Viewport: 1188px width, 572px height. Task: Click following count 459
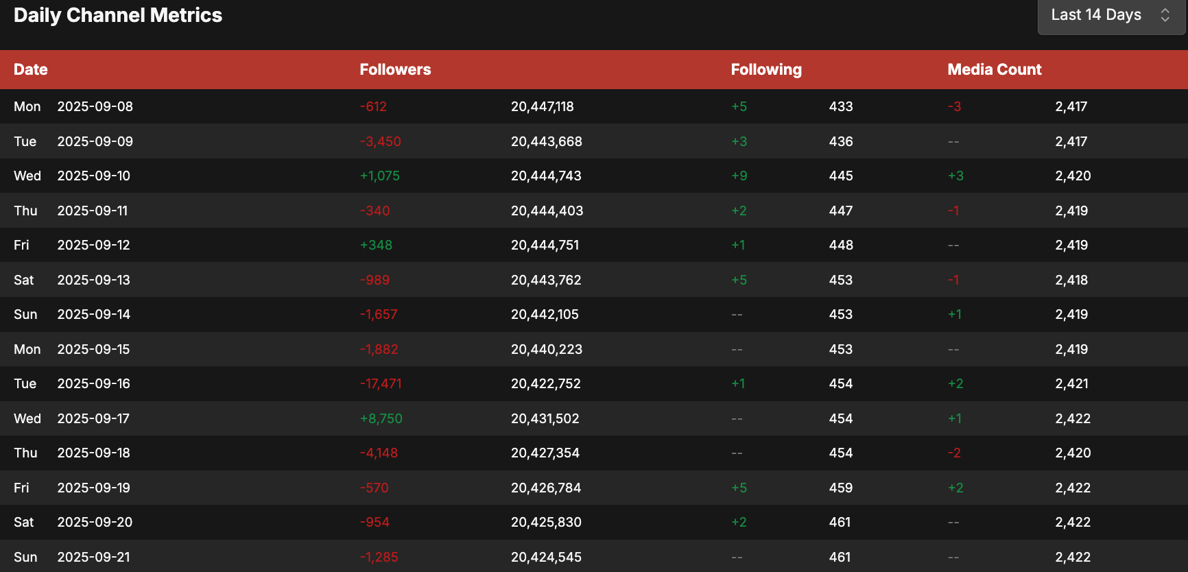(x=840, y=488)
